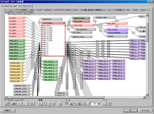This screenshot has width=154, height=114.
Task: Collapse the m_day1 table occurrence
Action: [24, 18]
